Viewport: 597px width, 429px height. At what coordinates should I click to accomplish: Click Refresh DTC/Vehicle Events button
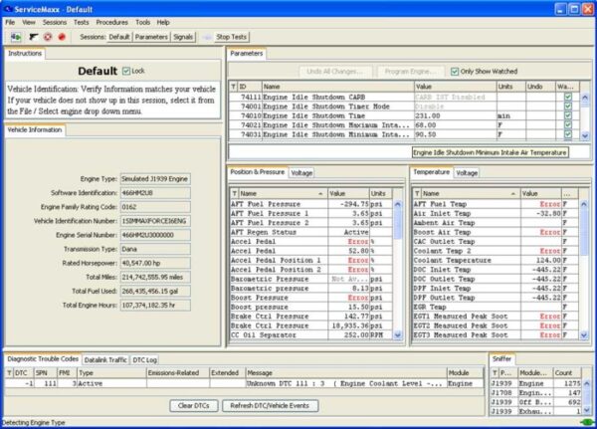270,406
